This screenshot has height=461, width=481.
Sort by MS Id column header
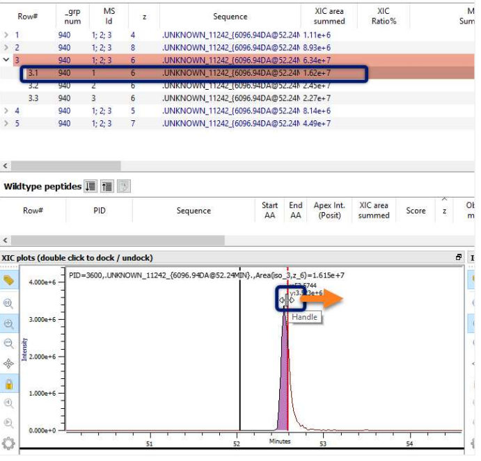[x=110, y=17]
